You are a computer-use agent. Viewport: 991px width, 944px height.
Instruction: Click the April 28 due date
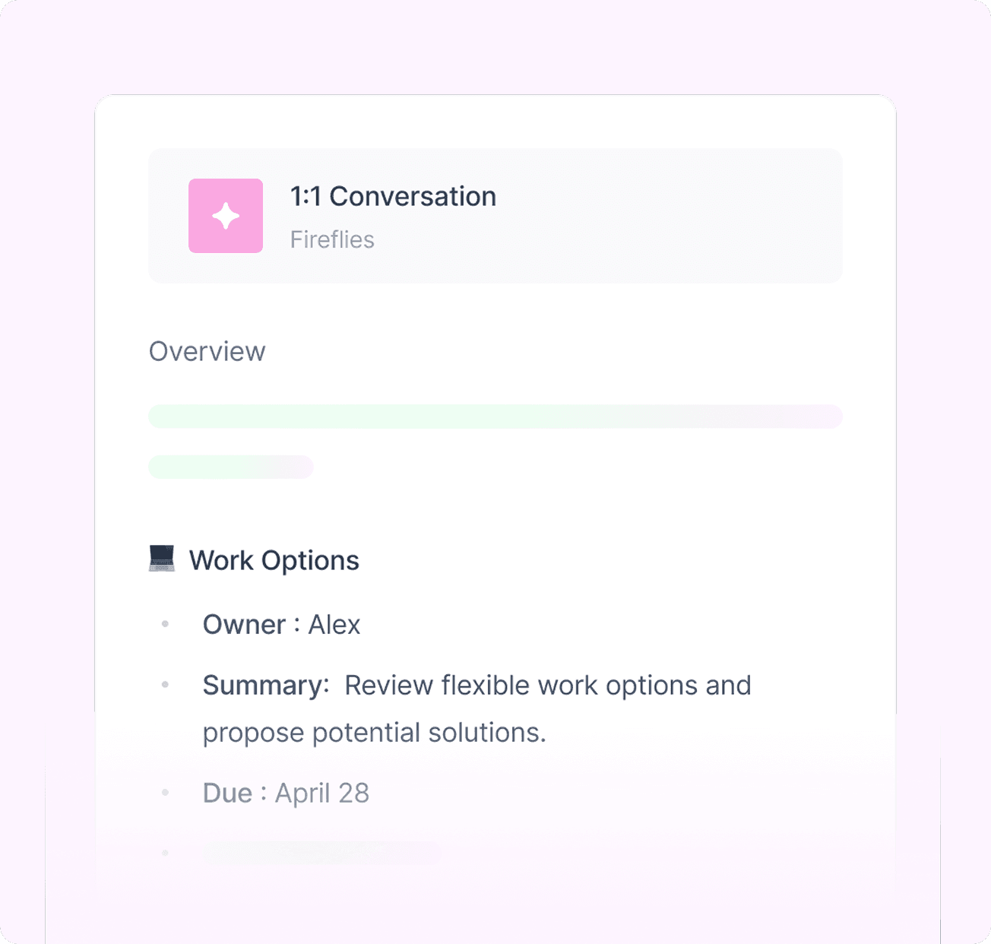tap(322, 794)
